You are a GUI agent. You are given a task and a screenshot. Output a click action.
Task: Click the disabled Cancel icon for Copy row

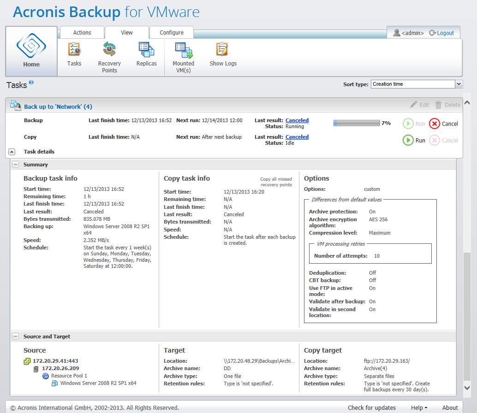point(435,141)
